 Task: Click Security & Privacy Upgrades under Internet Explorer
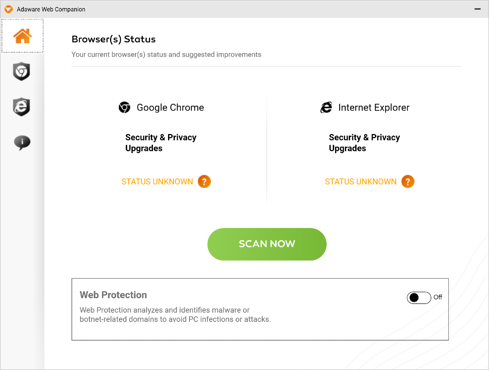pos(364,143)
